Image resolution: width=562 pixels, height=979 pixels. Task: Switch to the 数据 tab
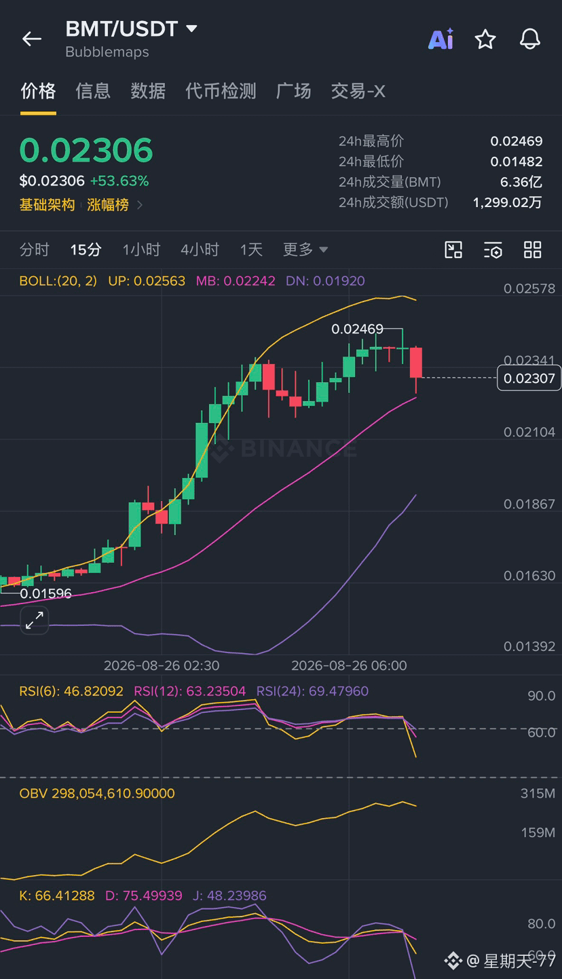click(148, 91)
